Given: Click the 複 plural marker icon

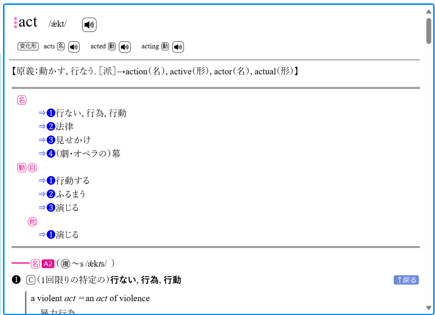Looking at the screenshot, I should pos(65,264).
